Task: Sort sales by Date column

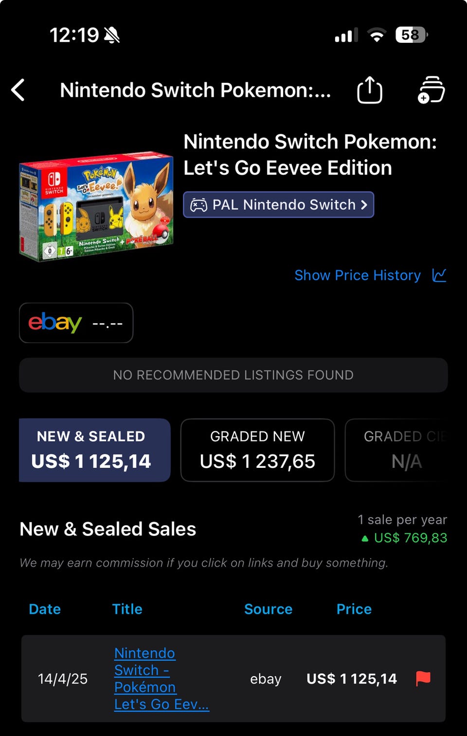Action: click(45, 609)
